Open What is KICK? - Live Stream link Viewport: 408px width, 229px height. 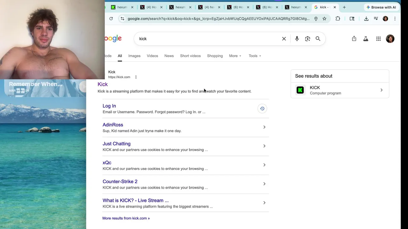coord(136,200)
